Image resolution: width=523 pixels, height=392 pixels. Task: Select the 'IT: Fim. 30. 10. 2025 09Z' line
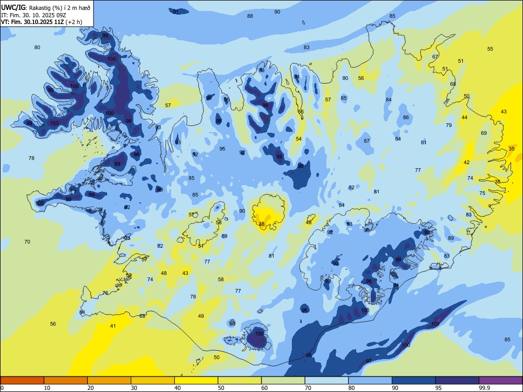point(33,15)
